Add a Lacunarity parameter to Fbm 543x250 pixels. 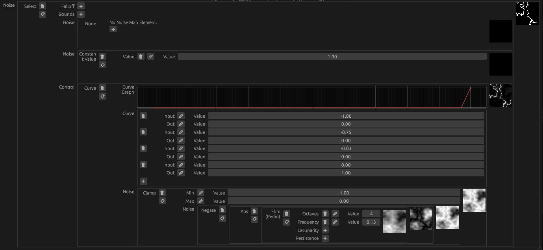point(325,230)
